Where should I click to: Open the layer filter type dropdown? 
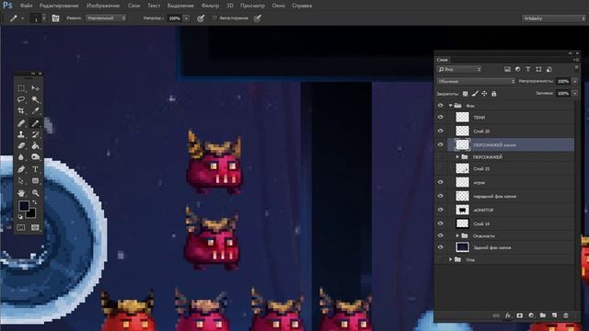[x=459, y=70]
